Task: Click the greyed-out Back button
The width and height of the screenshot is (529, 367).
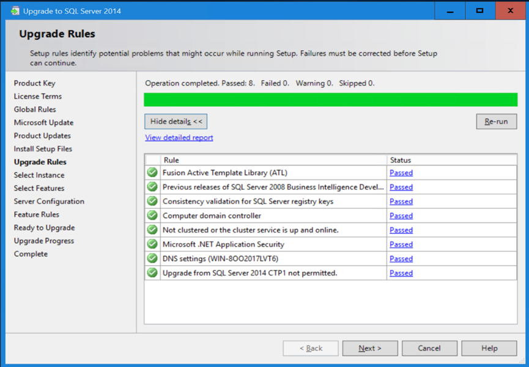Action: pos(311,348)
